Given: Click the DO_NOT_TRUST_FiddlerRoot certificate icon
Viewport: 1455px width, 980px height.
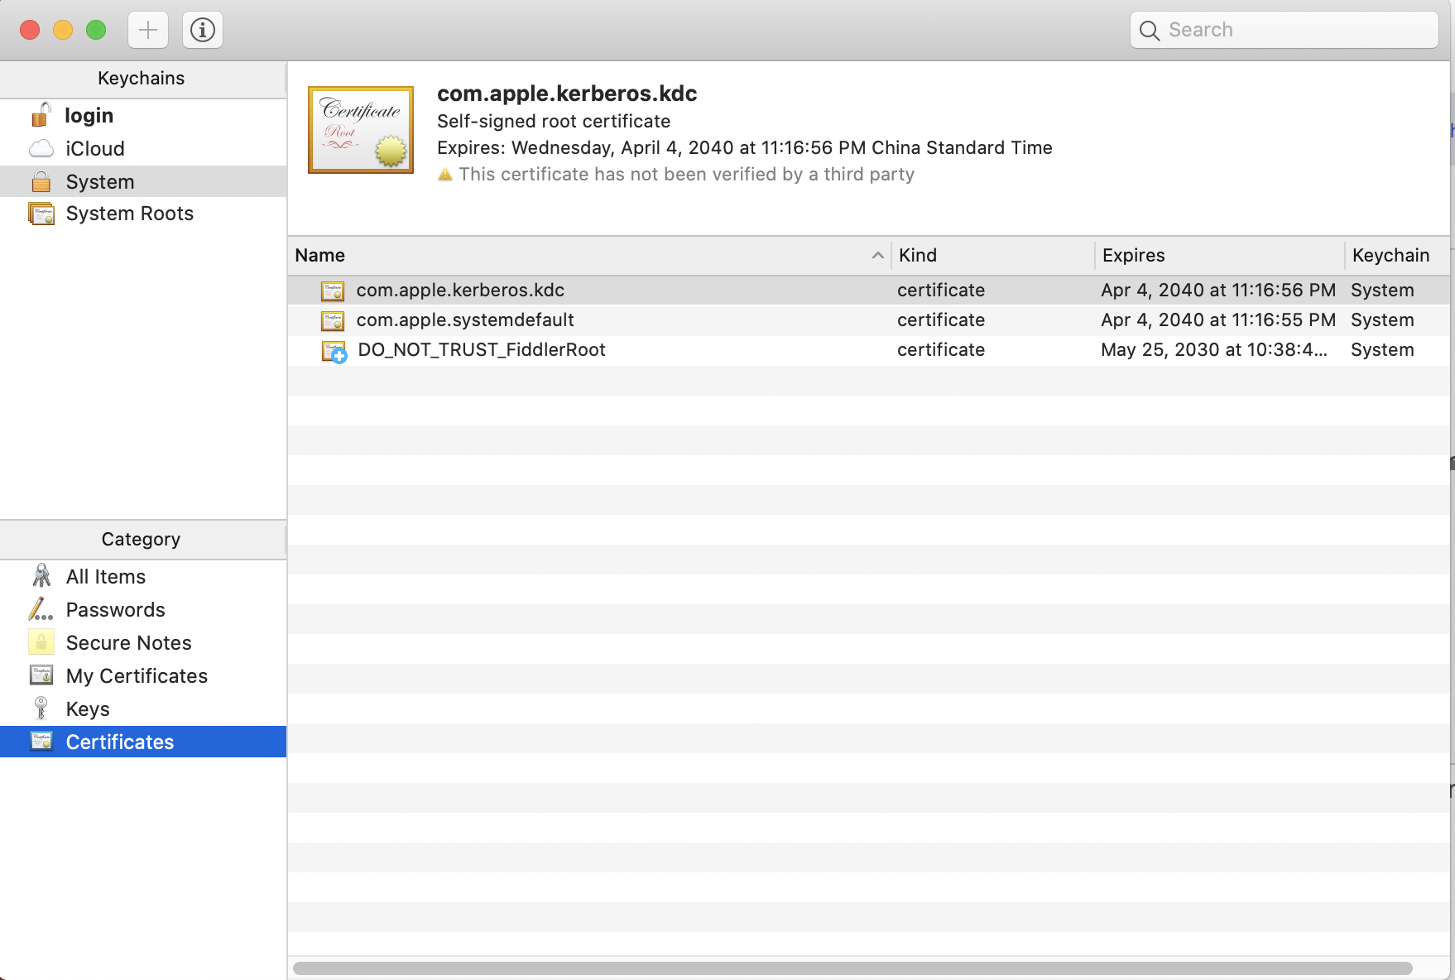Looking at the screenshot, I should [334, 351].
